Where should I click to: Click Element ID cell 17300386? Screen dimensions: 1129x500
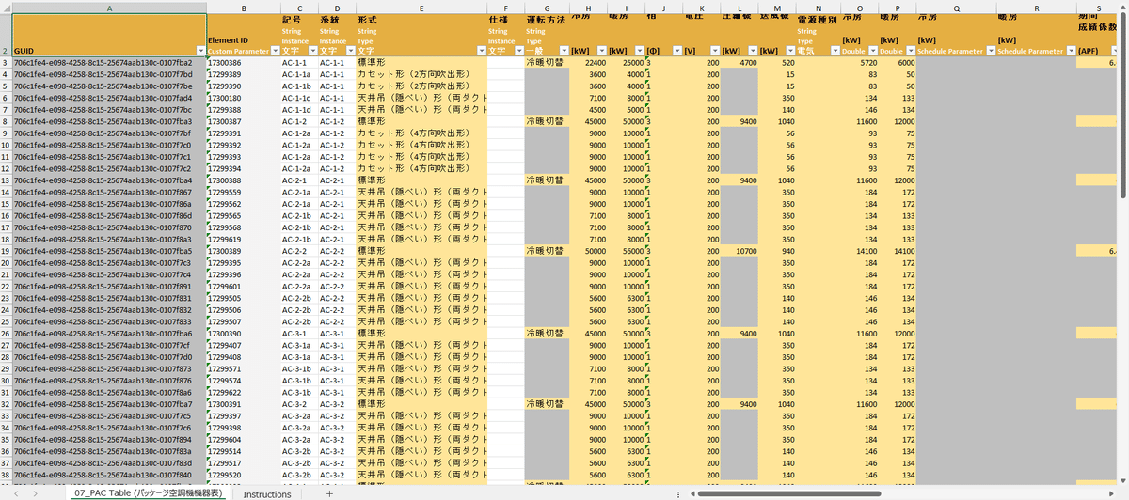244,62
